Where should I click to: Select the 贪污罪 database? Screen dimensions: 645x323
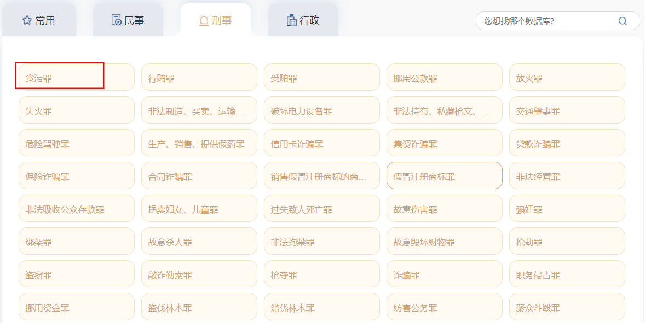pyautogui.click(x=76, y=77)
